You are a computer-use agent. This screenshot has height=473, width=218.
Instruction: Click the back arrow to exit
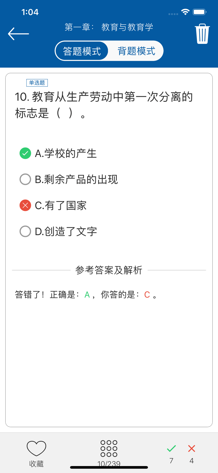tap(18, 33)
